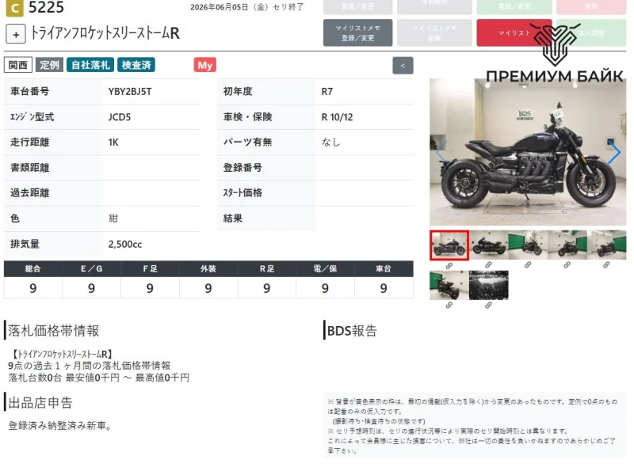Show previous photo using left blue arrow
The width and height of the screenshot is (634, 475).
pyautogui.click(x=441, y=152)
